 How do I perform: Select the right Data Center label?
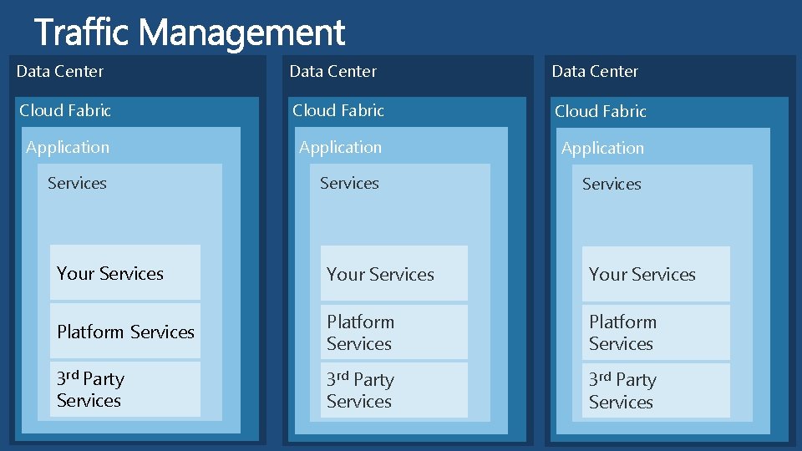[x=595, y=71]
